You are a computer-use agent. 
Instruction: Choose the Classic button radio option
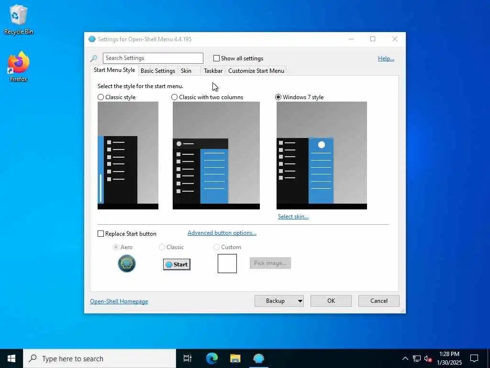click(x=162, y=247)
